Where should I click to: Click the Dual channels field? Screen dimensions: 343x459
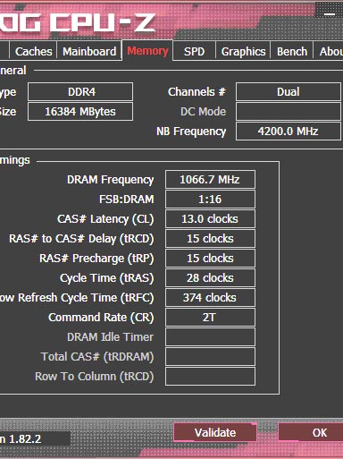point(289,91)
